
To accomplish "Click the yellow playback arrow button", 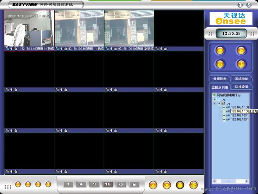I will pyautogui.click(x=241, y=50).
